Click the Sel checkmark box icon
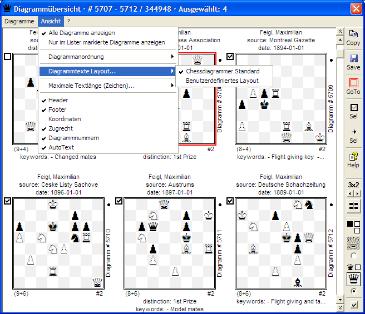365x314 pixels. (x=353, y=111)
